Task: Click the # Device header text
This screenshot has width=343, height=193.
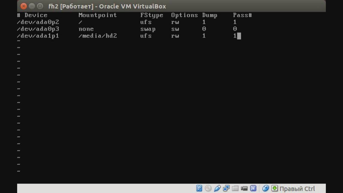Action: [x=32, y=15]
